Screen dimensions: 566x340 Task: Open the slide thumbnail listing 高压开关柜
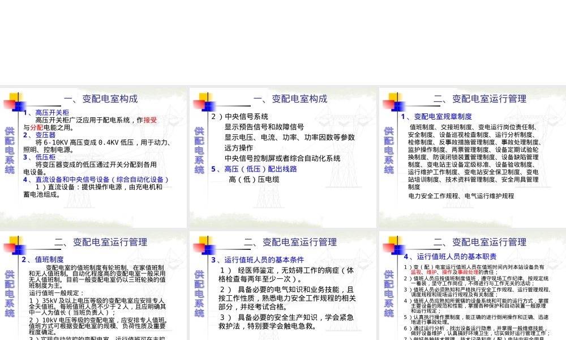(93, 158)
